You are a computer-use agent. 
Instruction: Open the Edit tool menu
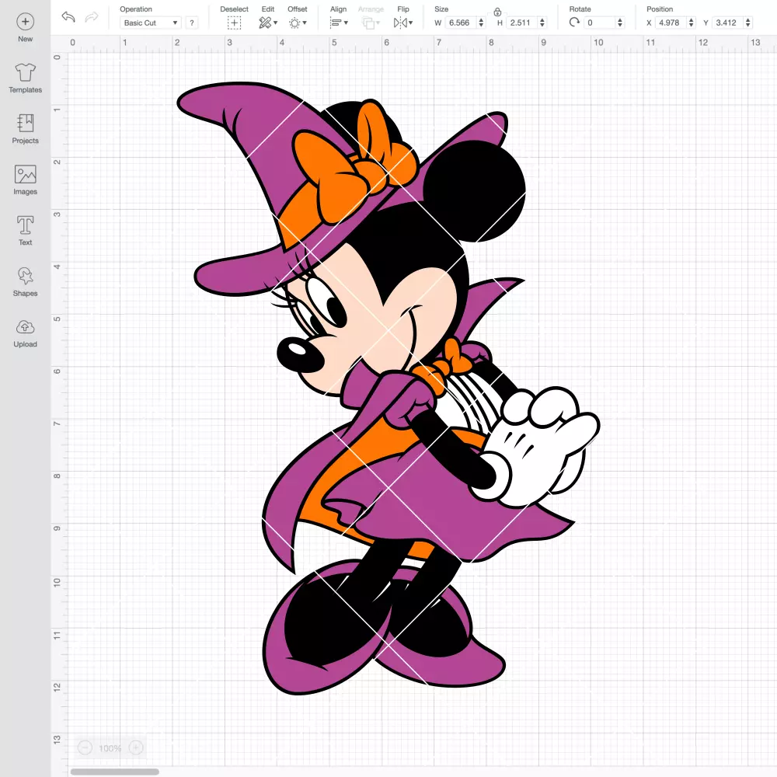pyautogui.click(x=267, y=23)
